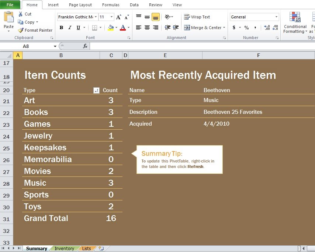The image size is (315, 252).
Task: Toggle Bold formatting
Action: click(x=62, y=28)
